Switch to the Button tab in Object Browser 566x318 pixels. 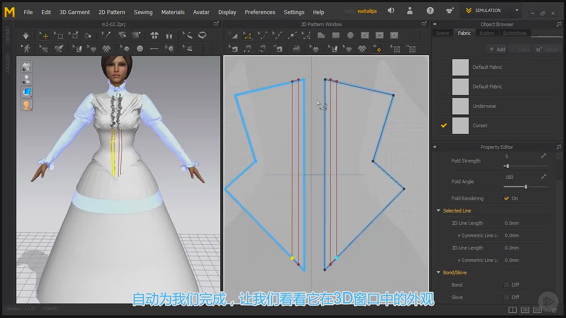[487, 33]
